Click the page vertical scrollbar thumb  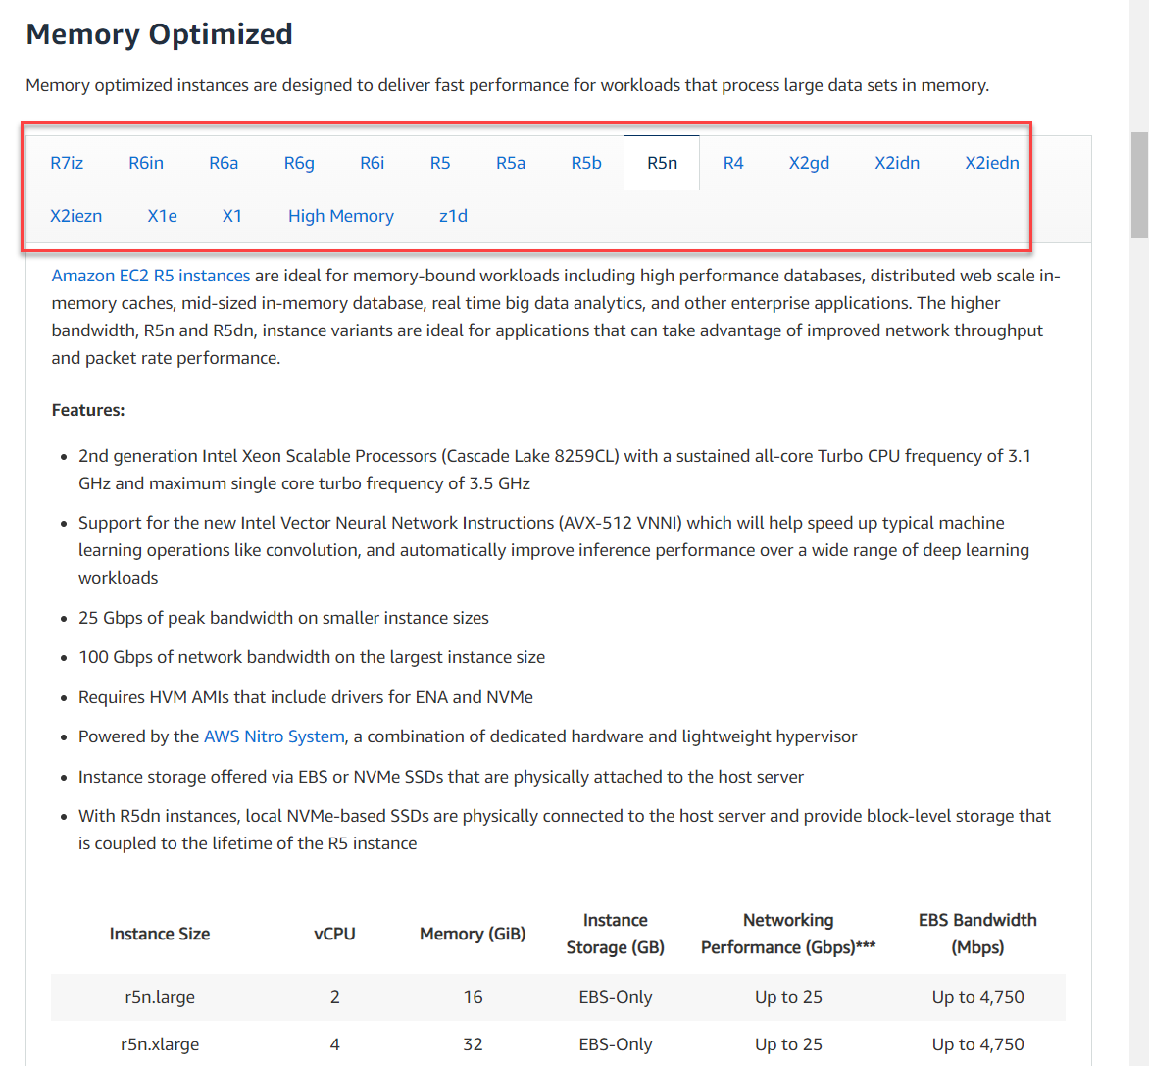click(x=1139, y=184)
